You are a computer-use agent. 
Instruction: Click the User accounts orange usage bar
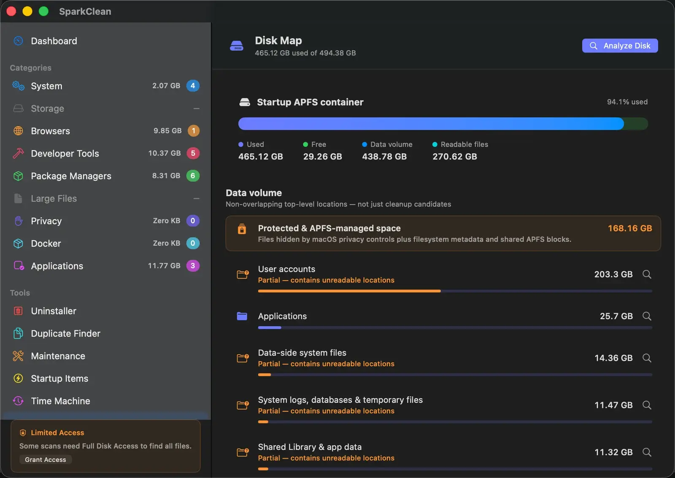(x=349, y=291)
